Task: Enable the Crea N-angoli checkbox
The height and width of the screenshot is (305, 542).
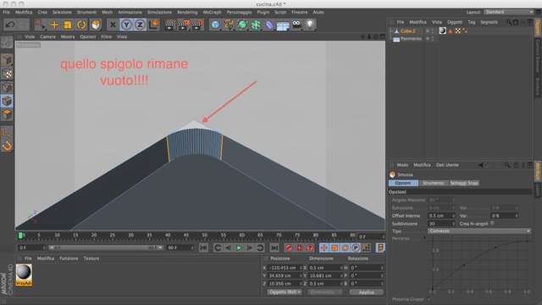Action: coord(492,224)
